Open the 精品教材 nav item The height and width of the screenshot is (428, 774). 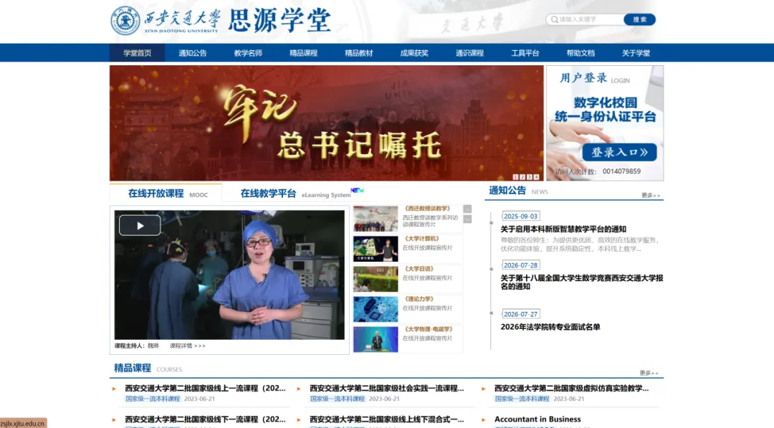pos(359,53)
